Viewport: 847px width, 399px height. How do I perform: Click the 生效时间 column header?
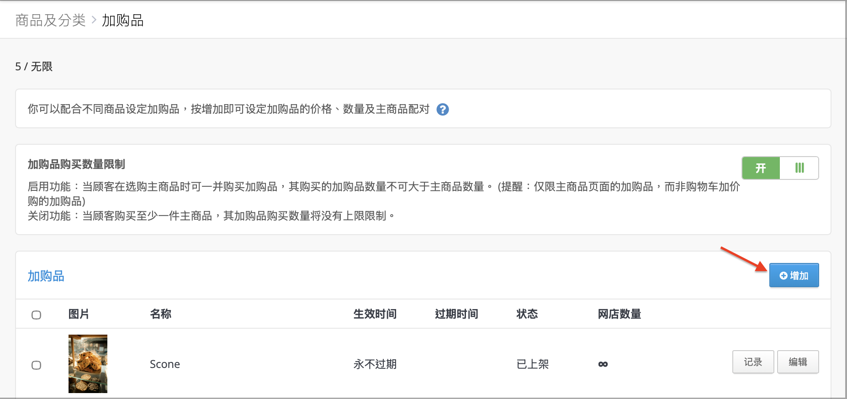(375, 314)
